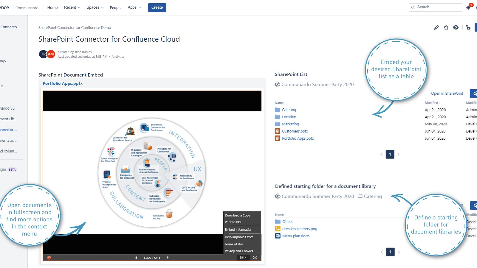Sort SharePoint list by Name column

click(x=280, y=103)
